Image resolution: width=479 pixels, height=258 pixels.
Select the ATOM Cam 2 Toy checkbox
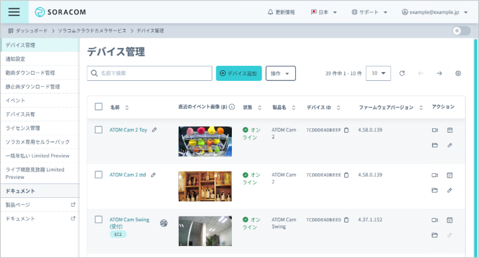click(x=99, y=130)
